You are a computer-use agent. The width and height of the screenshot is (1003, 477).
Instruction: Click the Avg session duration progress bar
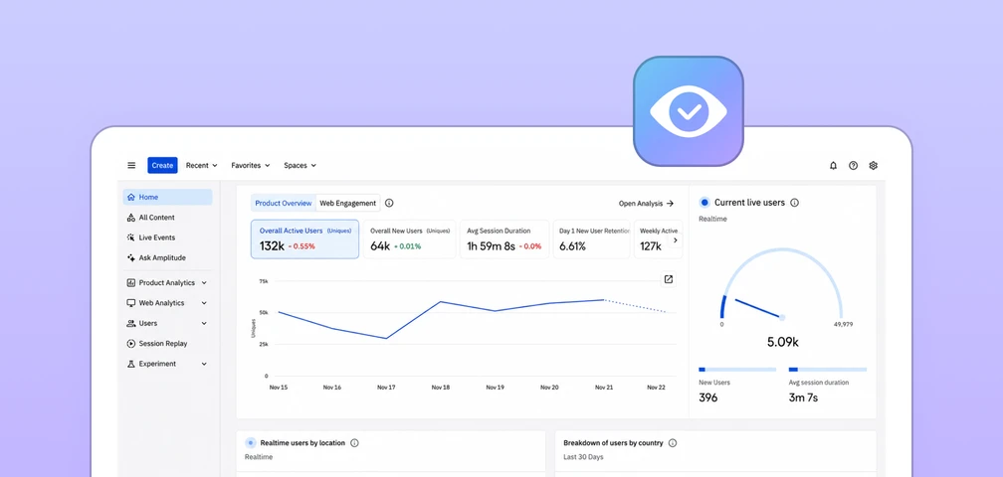828,369
